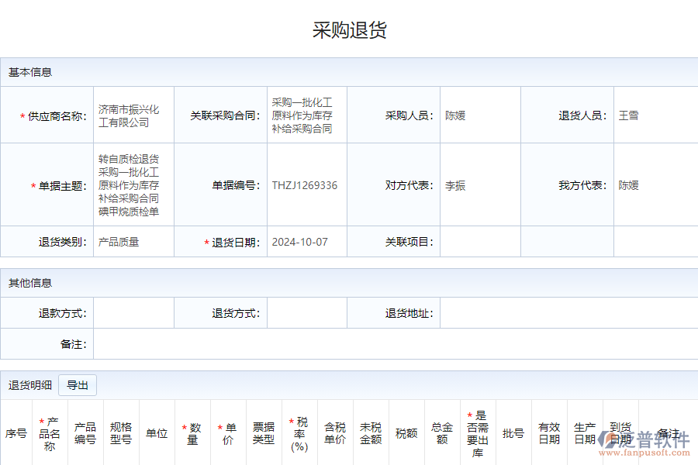Open the 退款方式 selection field

[133, 312]
